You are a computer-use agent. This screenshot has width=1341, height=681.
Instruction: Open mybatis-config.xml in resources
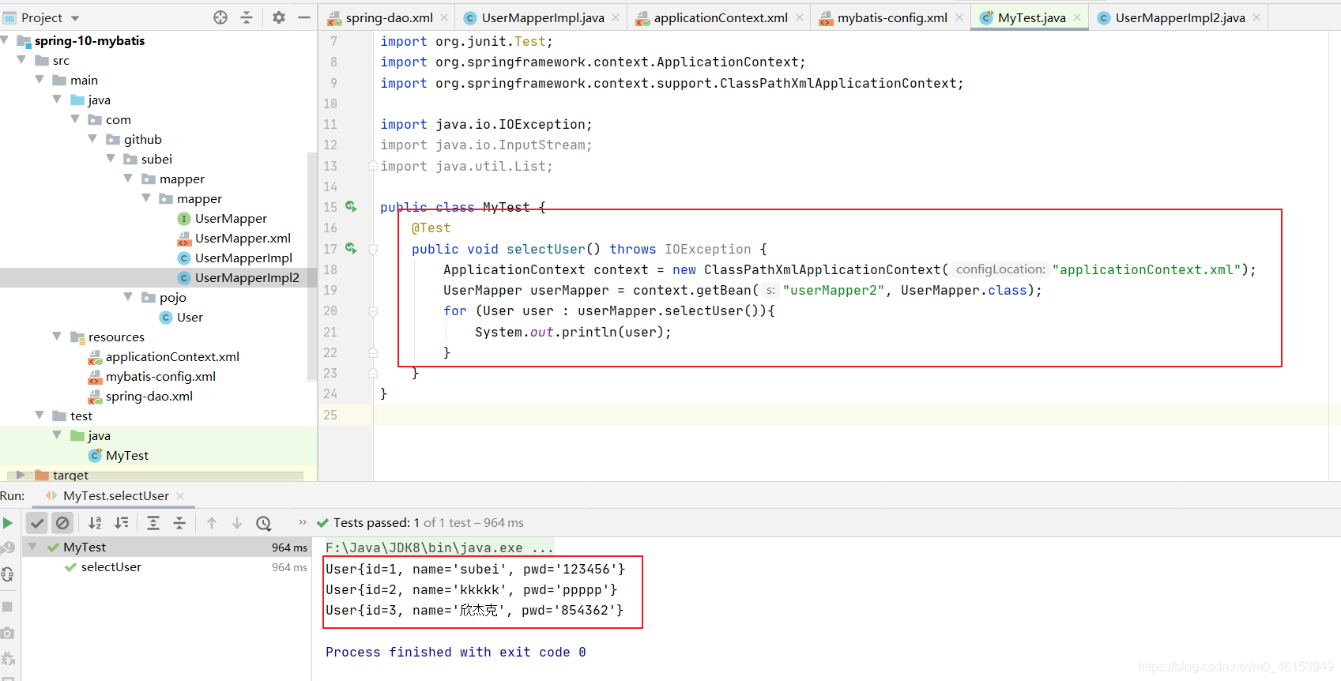point(152,376)
